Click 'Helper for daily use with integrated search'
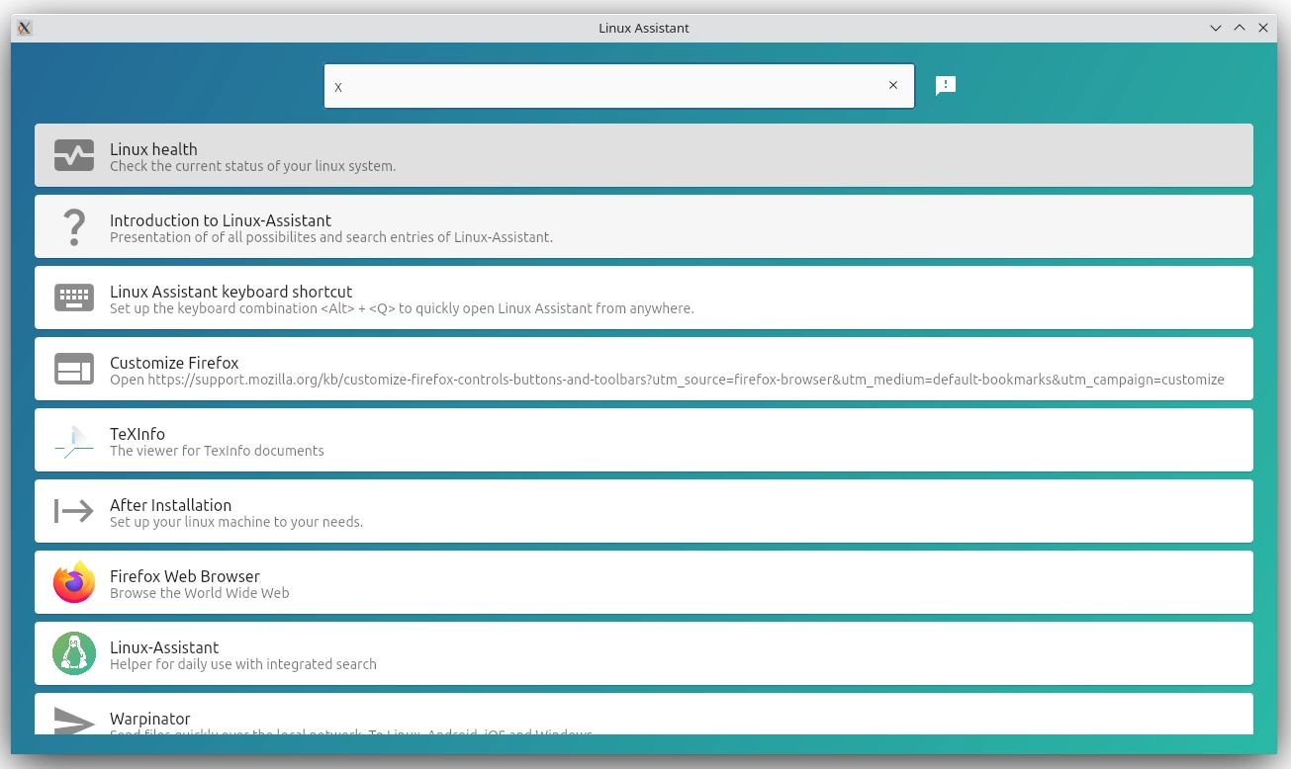The image size is (1291, 769). tap(243, 664)
